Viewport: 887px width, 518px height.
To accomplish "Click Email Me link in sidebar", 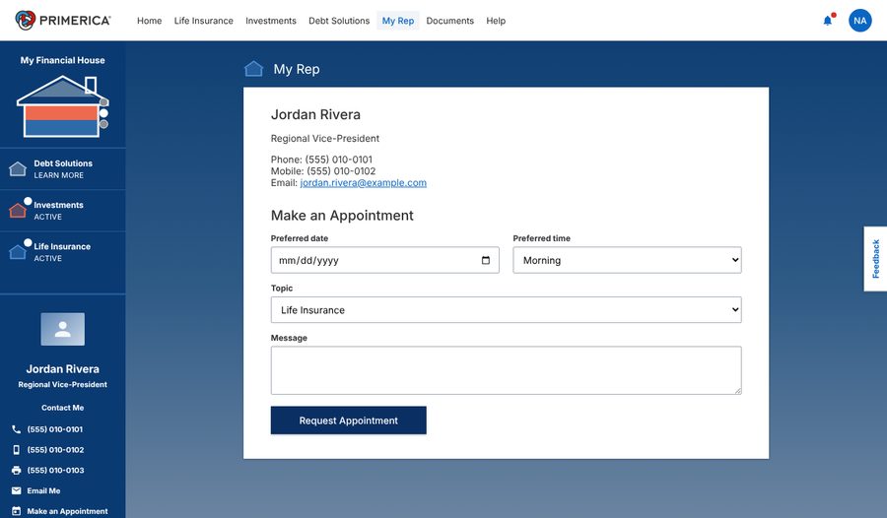I will (43, 490).
